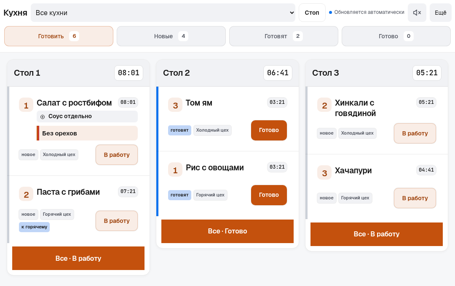
Task: Click quantity badge 1 of Салат с ростбифом
Action: pos(26,105)
